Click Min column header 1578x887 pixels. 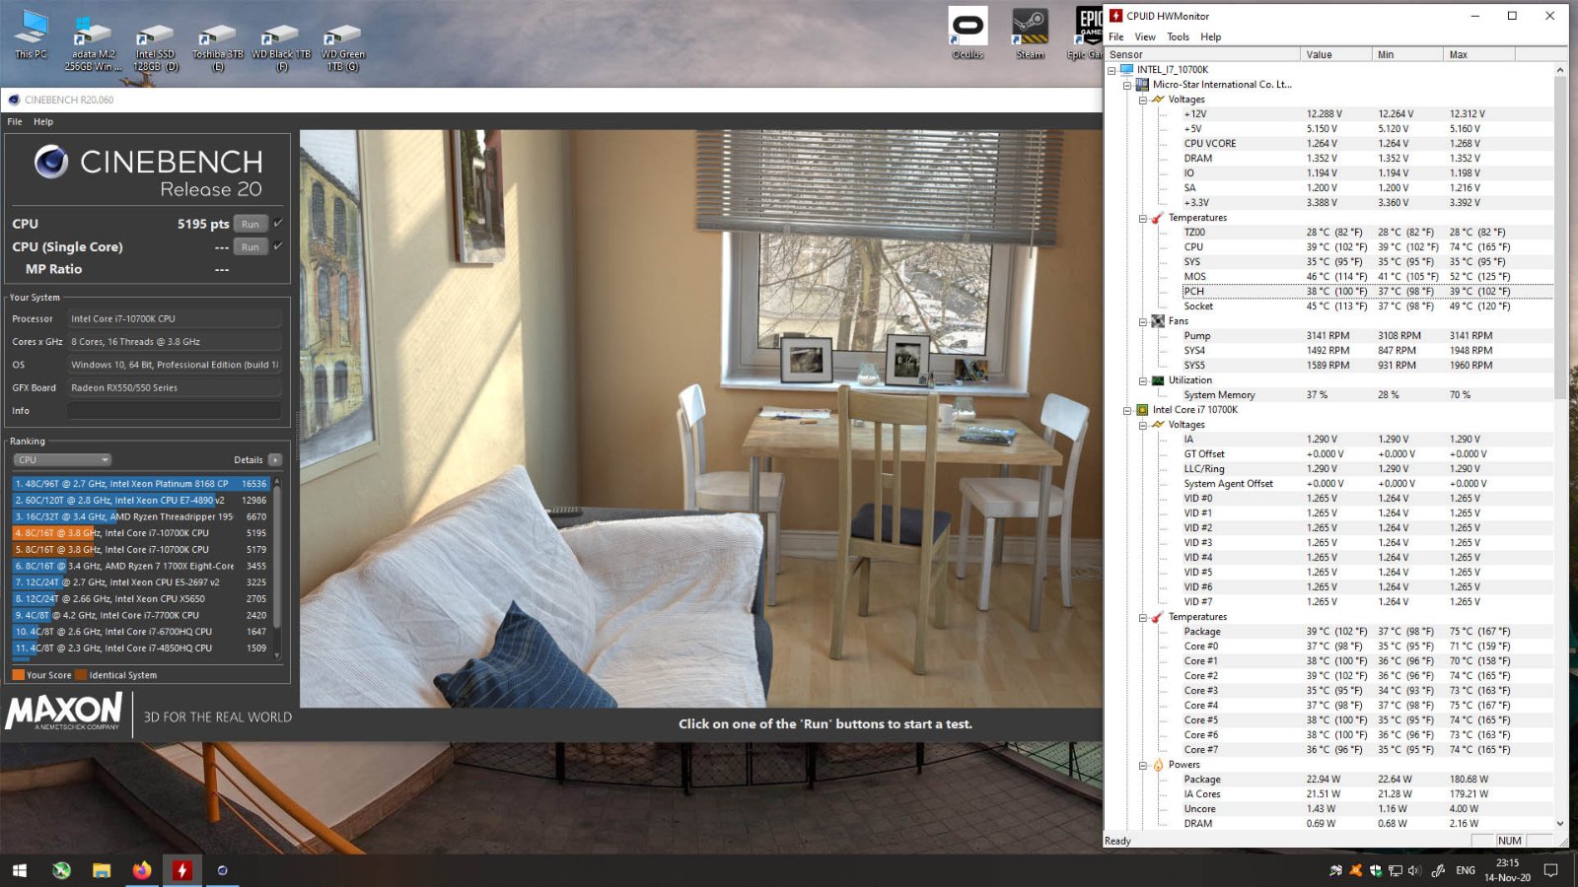point(1408,55)
